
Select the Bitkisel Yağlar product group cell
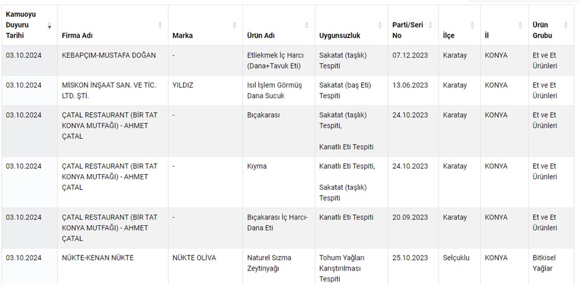[545, 263]
